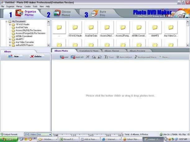Select Access2PostgreSQLPro Sessions tree folder
Screen dimensions: 190x142
coord(30,33)
